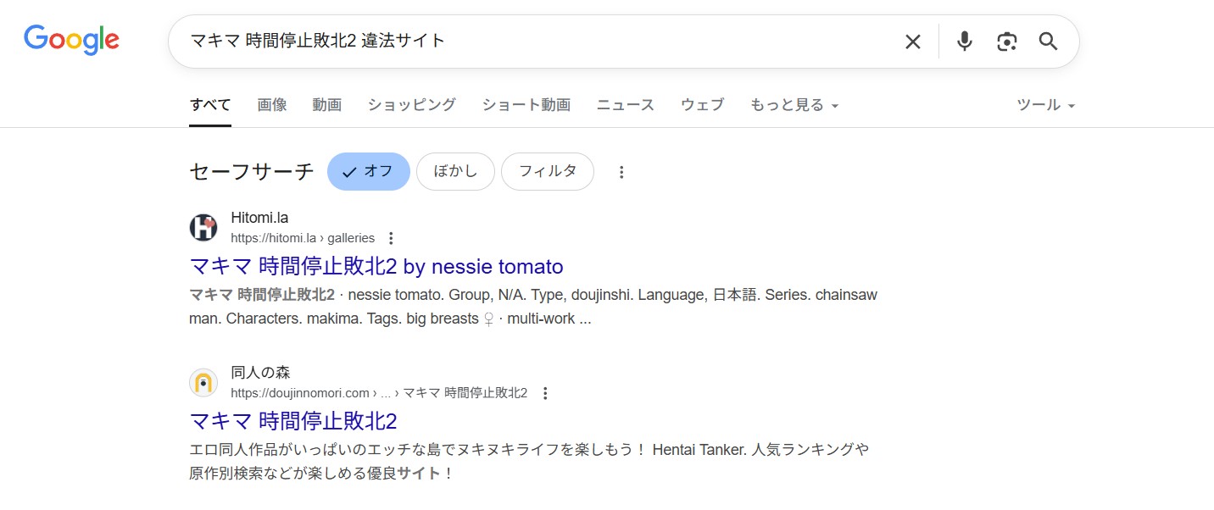
Task: Click the Google logo to go home
Action: click(x=71, y=39)
